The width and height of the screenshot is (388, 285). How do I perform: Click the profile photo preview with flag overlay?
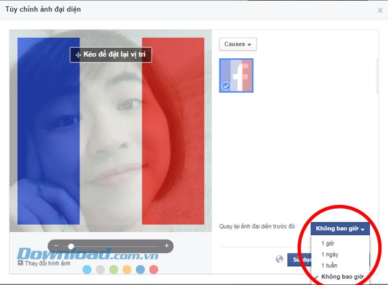[110, 131]
